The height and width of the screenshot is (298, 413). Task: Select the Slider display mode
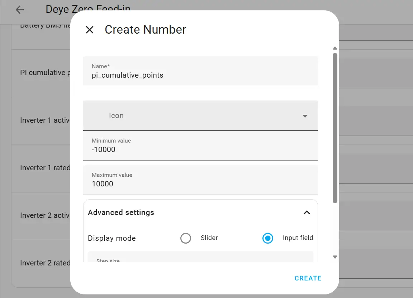click(x=186, y=238)
